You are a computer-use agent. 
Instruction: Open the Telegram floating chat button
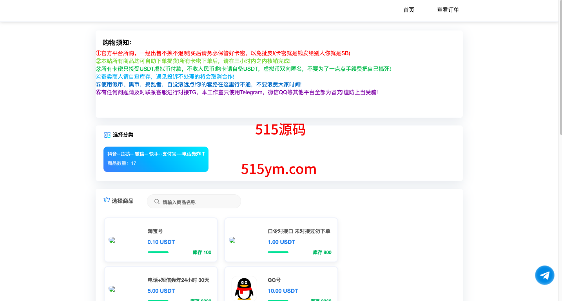[x=544, y=275]
